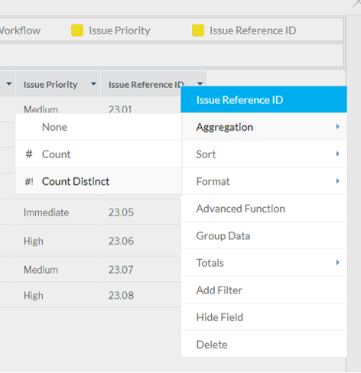This screenshot has width=361, height=373.
Task: Select None in aggregation submenu
Action: [x=99, y=127]
